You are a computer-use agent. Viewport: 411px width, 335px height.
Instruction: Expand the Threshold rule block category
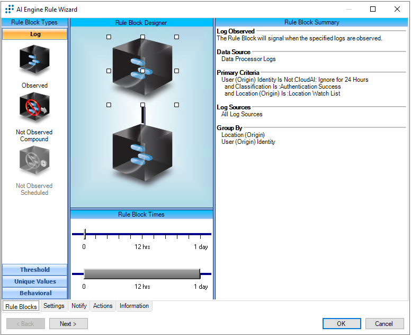(35, 270)
